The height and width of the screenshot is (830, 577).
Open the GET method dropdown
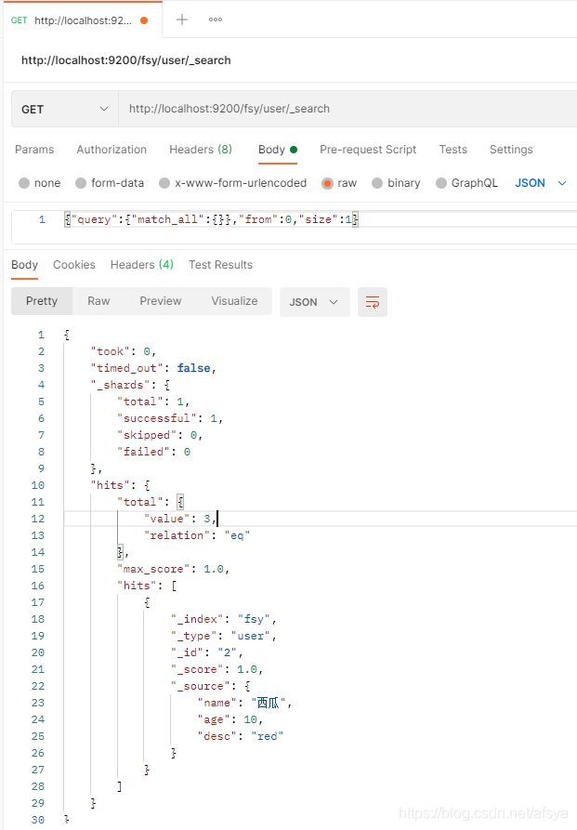tap(64, 109)
